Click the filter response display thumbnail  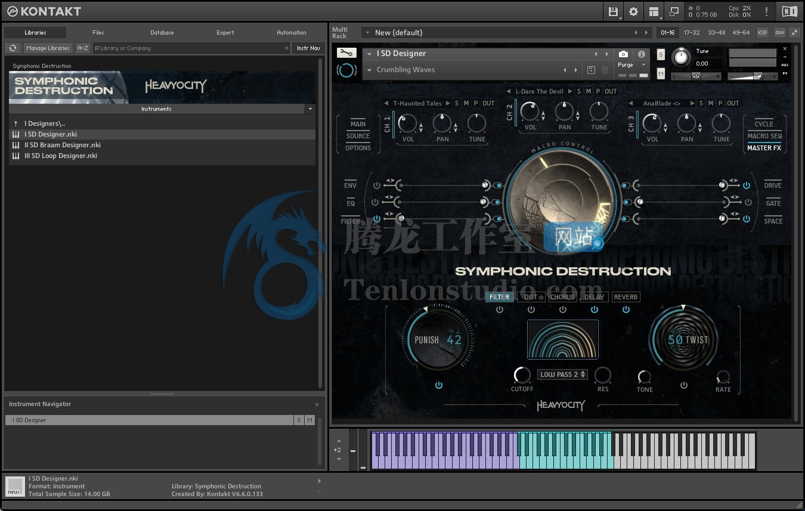pos(562,340)
